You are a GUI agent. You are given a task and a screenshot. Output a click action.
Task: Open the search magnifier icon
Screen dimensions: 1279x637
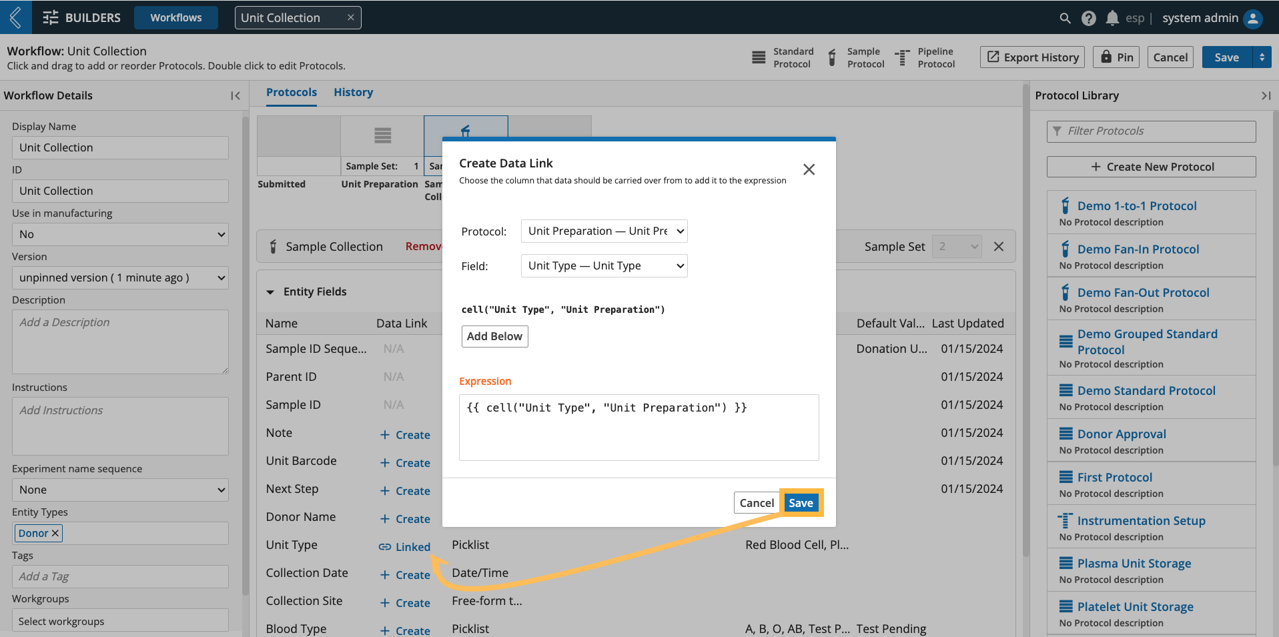(1065, 18)
